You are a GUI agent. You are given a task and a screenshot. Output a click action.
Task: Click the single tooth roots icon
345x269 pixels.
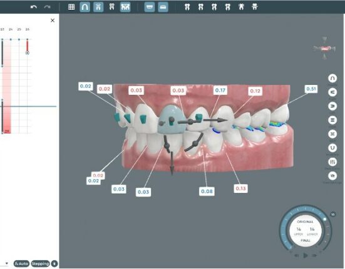point(112,7)
